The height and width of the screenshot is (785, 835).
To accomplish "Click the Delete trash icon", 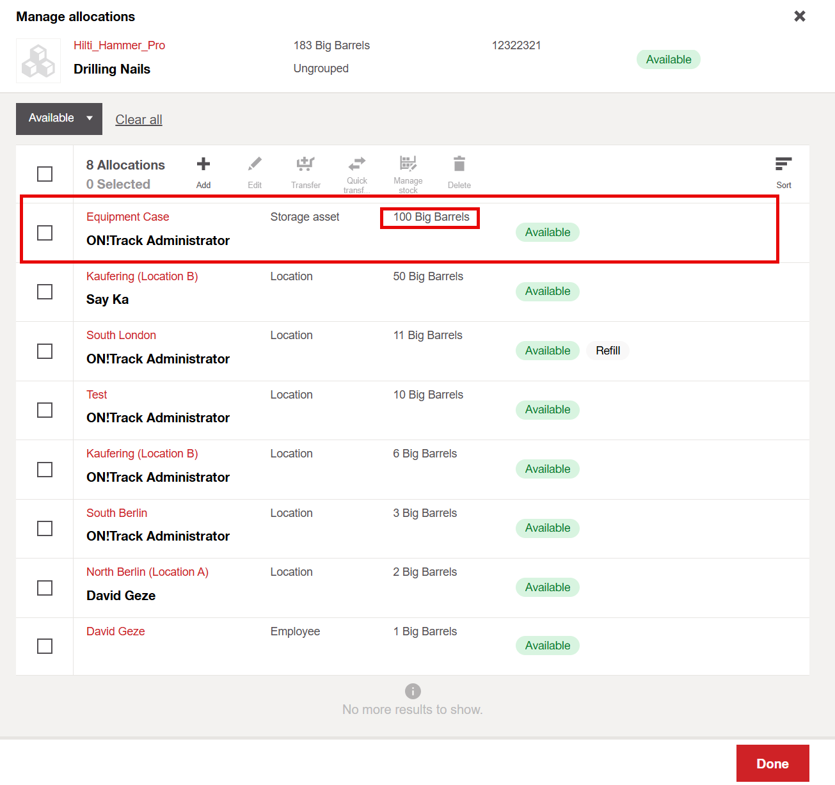I will pyautogui.click(x=459, y=165).
